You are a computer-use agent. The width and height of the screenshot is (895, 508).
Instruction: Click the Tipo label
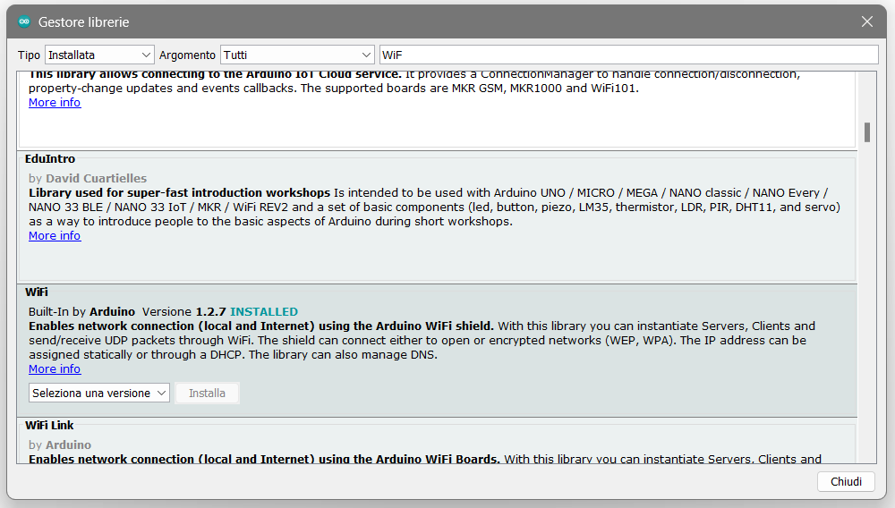click(29, 55)
